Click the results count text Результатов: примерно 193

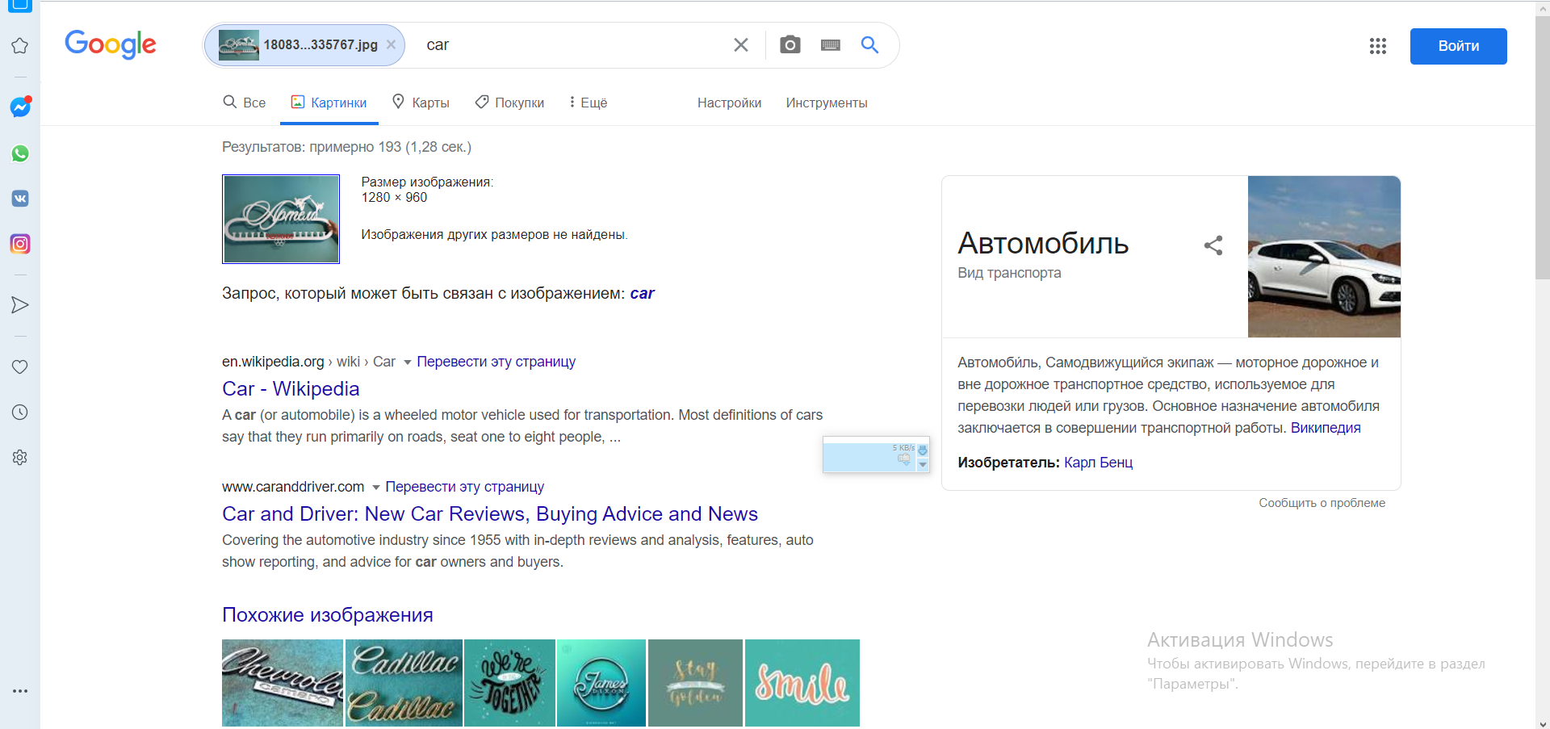click(346, 147)
